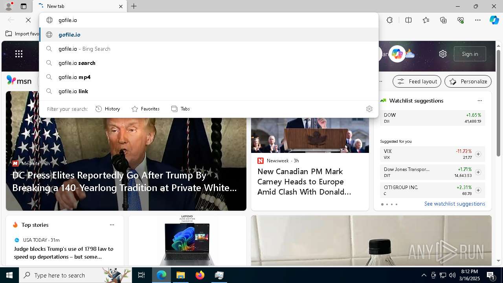Open Watchlist suggestions more options
This screenshot has height=283, width=503.
point(479,101)
